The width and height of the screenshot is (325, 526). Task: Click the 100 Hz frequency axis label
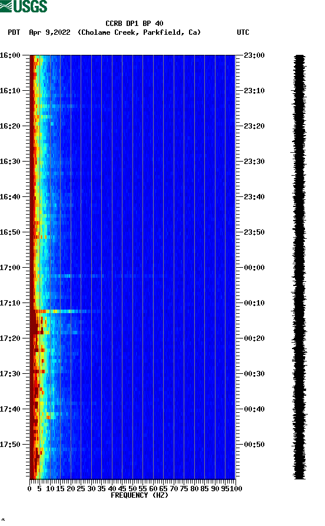click(x=237, y=489)
